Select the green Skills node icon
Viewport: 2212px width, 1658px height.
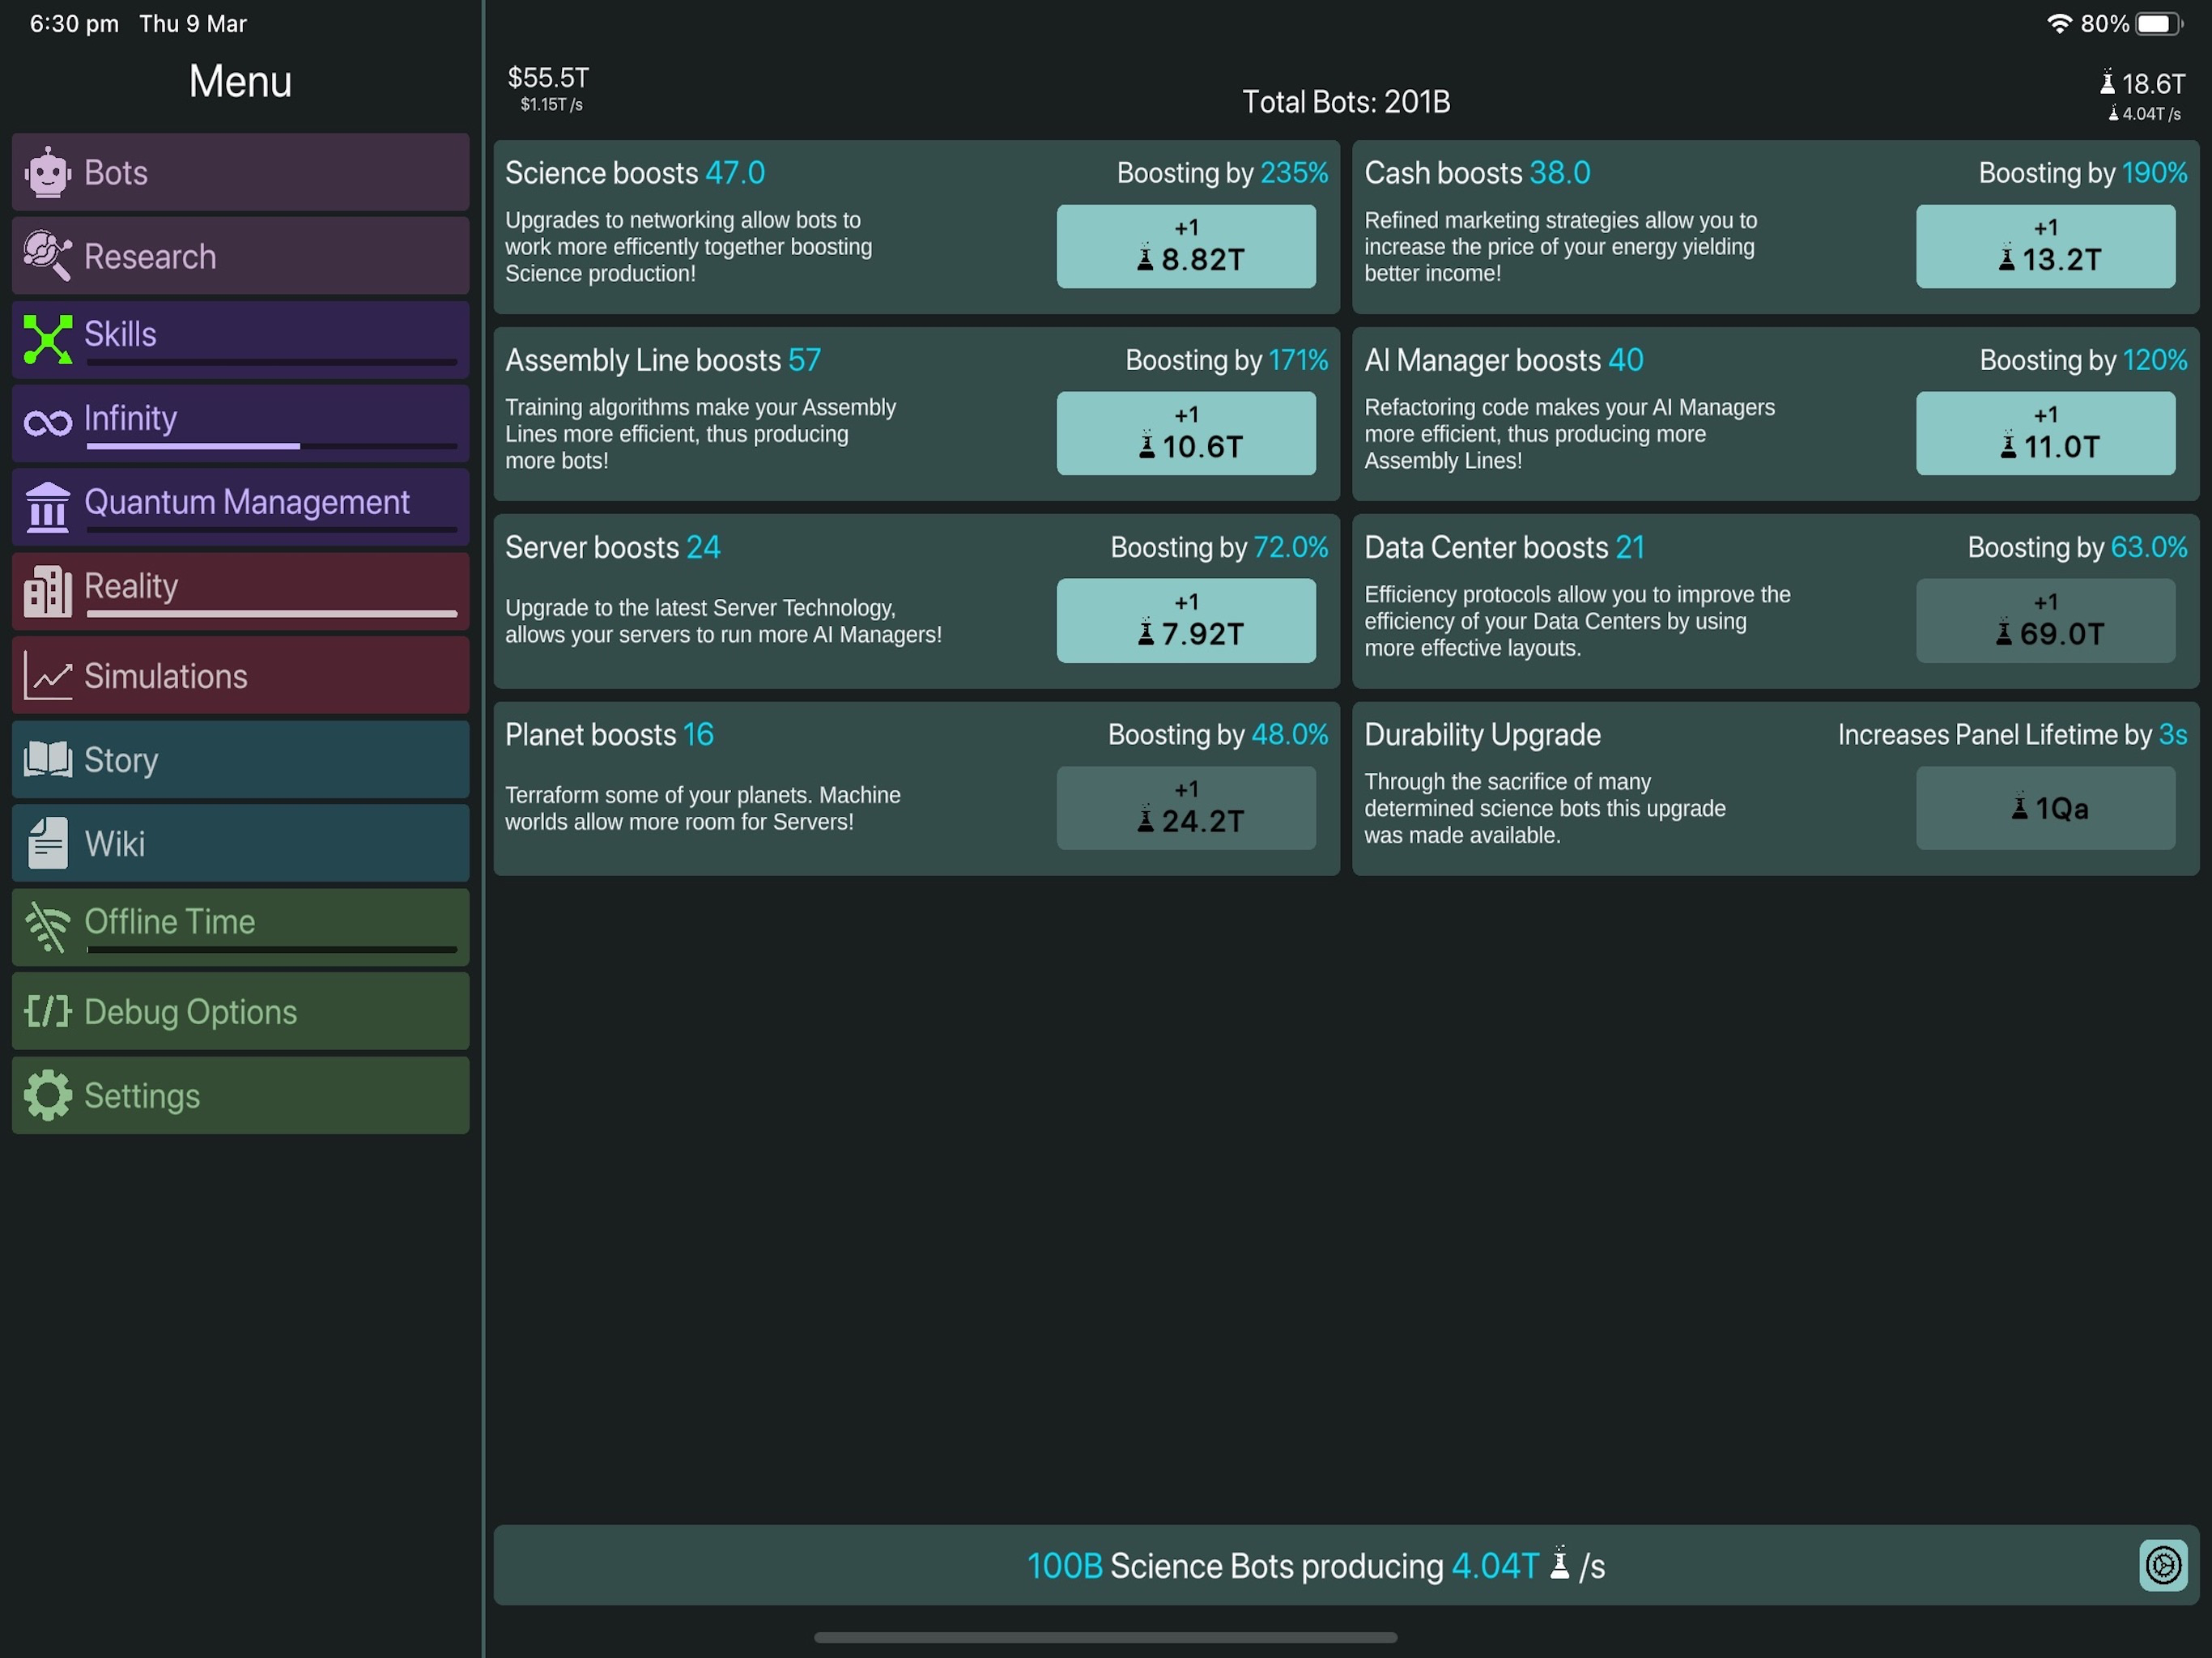coord(47,339)
